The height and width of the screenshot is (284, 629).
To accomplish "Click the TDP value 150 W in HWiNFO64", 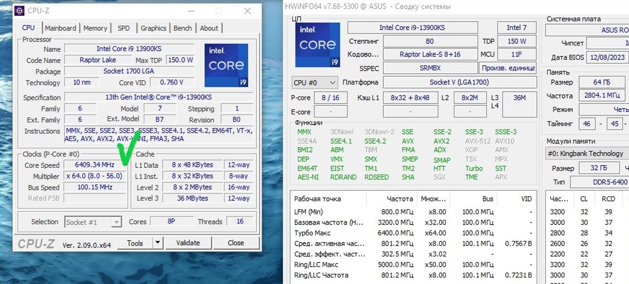I will (517, 41).
